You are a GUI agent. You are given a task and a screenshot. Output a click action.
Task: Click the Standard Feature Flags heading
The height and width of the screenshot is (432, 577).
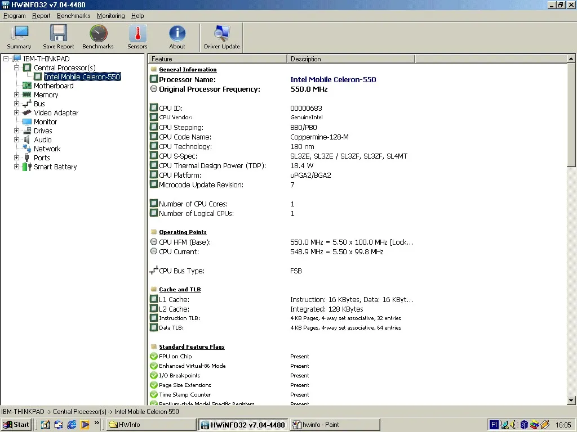click(192, 346)
